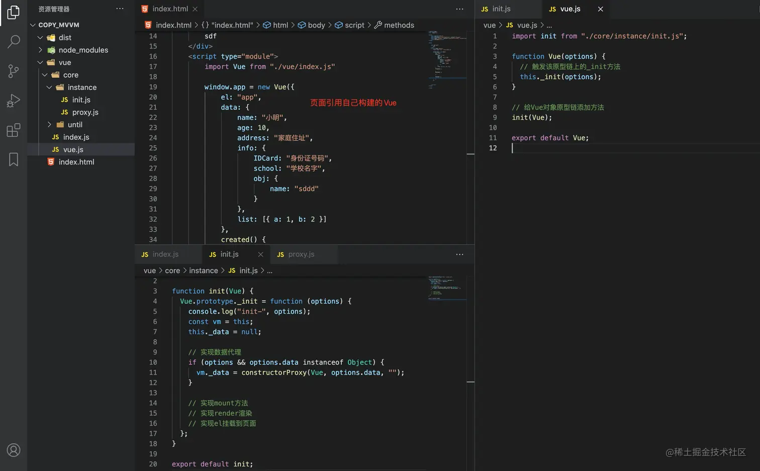Click the "this._data = null;" line
The height and width of the screenshot is (471, 760).
point(225,332)
